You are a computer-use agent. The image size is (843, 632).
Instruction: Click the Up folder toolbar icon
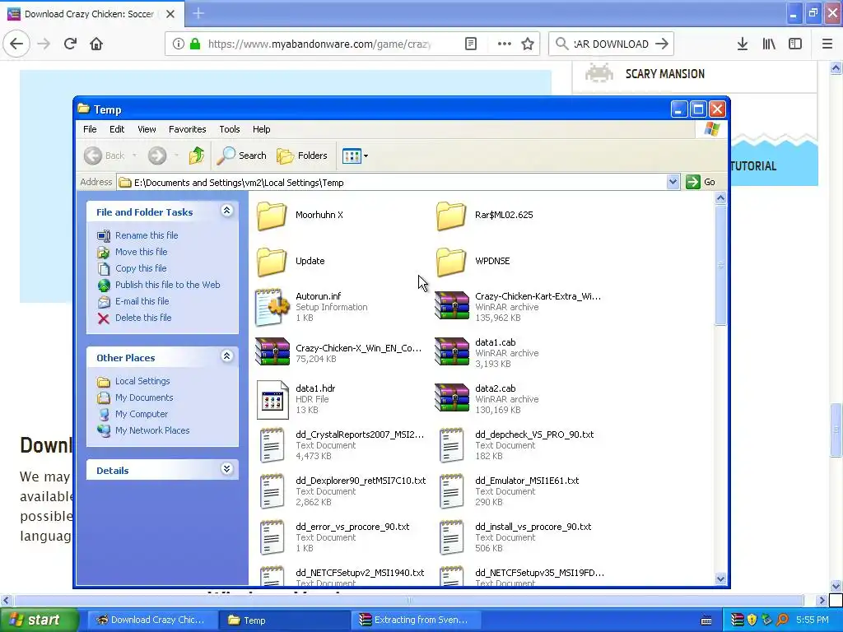[x=197, y=156]
